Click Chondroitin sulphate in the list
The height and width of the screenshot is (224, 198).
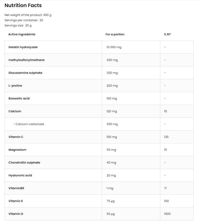click(24, 163)
